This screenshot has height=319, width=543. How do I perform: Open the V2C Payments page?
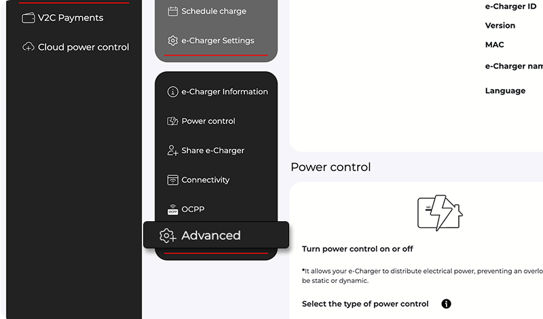[71, 18]
